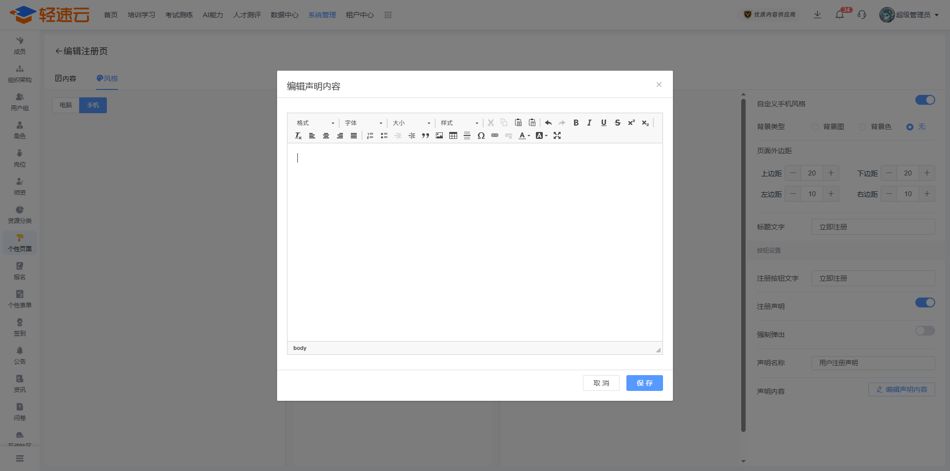Image resolution: width=950 pixels, height=471 pixels.
Task: Enable the 强制弹出 toggle
Action: click(x=925, y=331)
